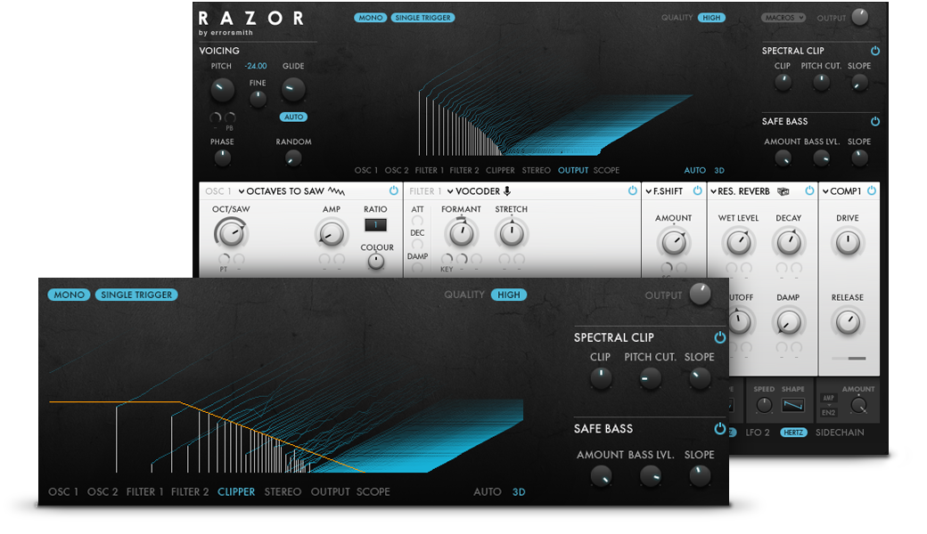This screenshot has width=927, height=534.
Task: Select SCOPE display tab in main Razor window
Action: point(607,170)
